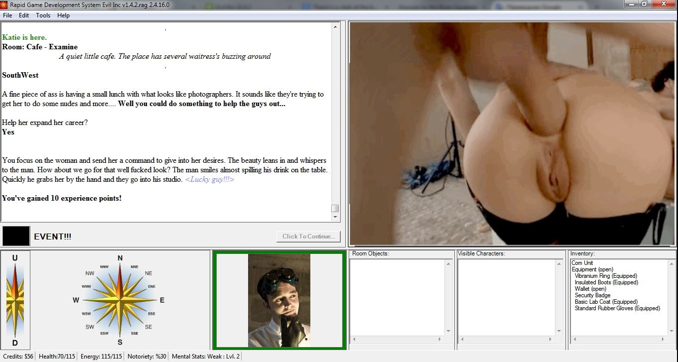
Task: Select NE direction on the compass
Action: 148,273
